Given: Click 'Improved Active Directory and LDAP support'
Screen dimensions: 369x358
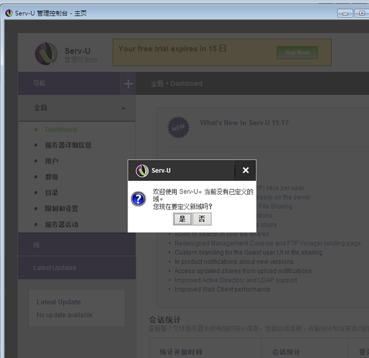Looking at the screenshot, I should coord(236,280).
